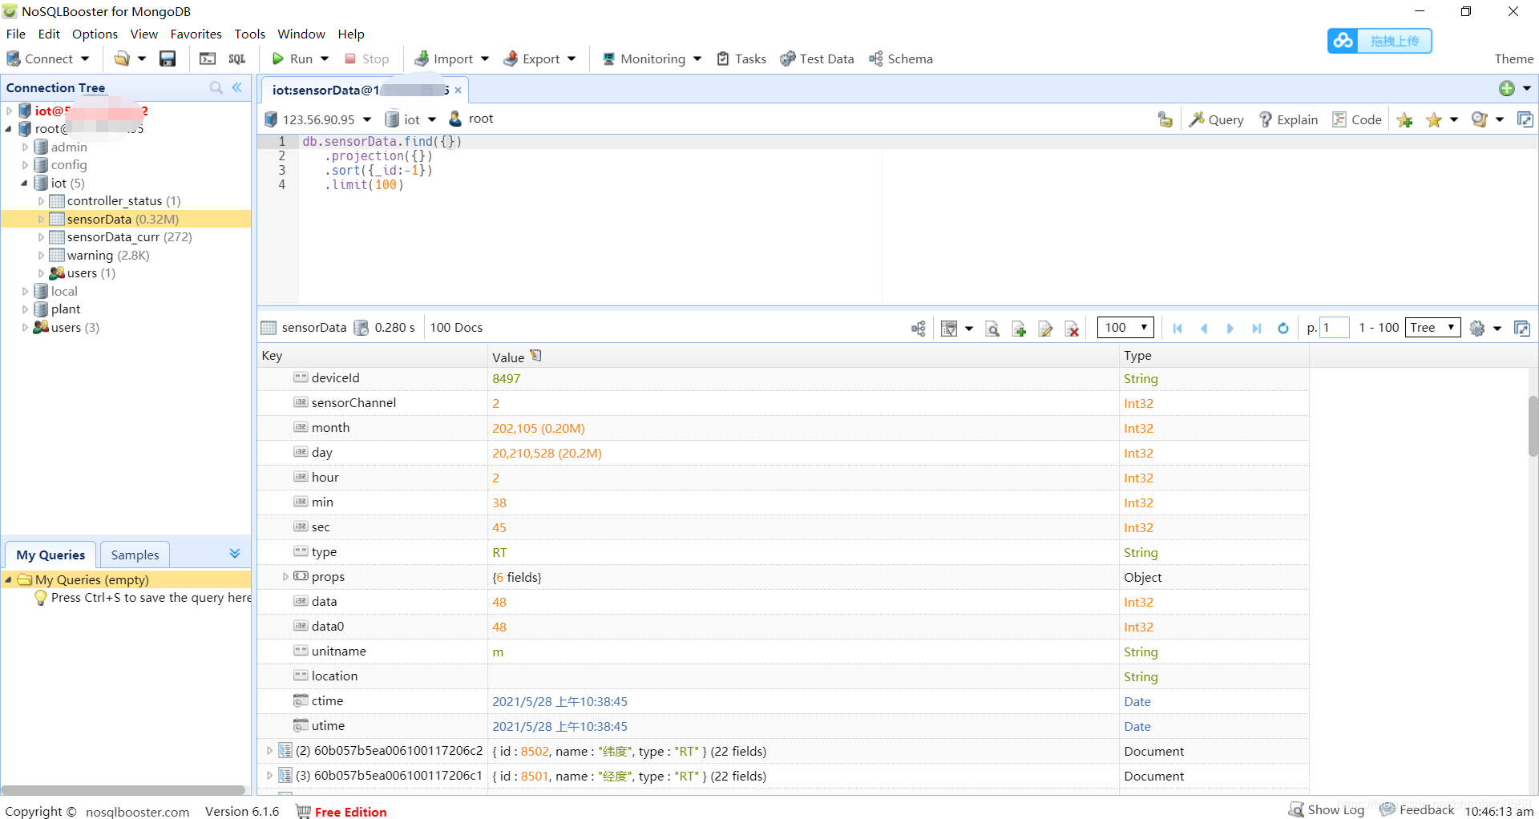Open the Tree view mode dropdown
The height and width of the screenshot is (819, 1539).
pyautogui.click(x=1432, y=327)
